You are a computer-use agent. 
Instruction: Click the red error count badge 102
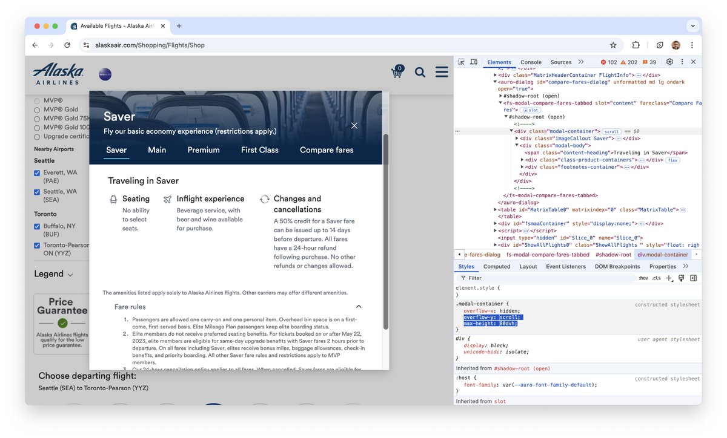[x=609, y=62]
